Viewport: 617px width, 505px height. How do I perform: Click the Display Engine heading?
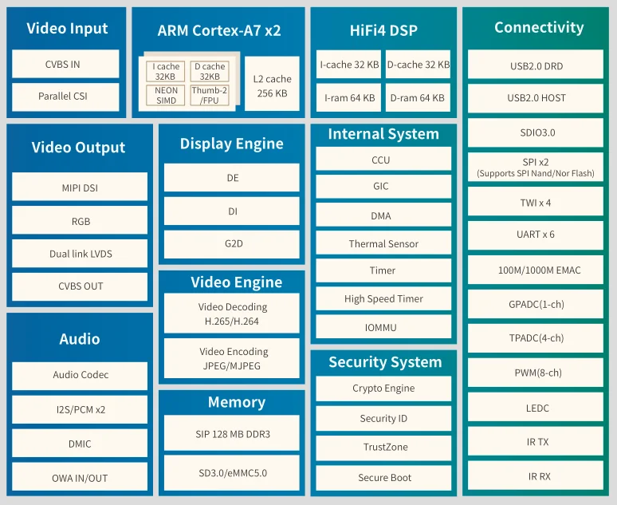coord(231,144)
